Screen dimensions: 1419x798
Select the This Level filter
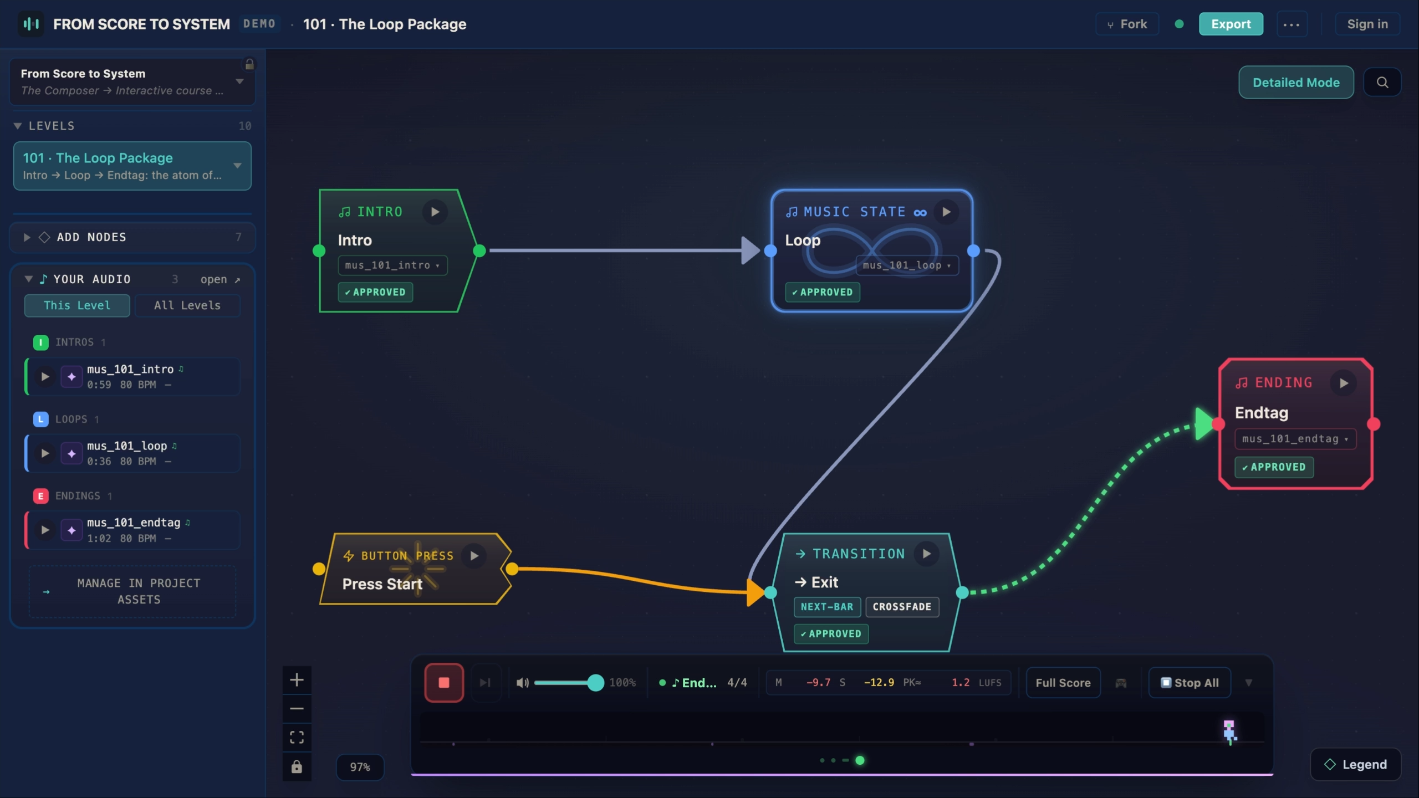(77, 305)
